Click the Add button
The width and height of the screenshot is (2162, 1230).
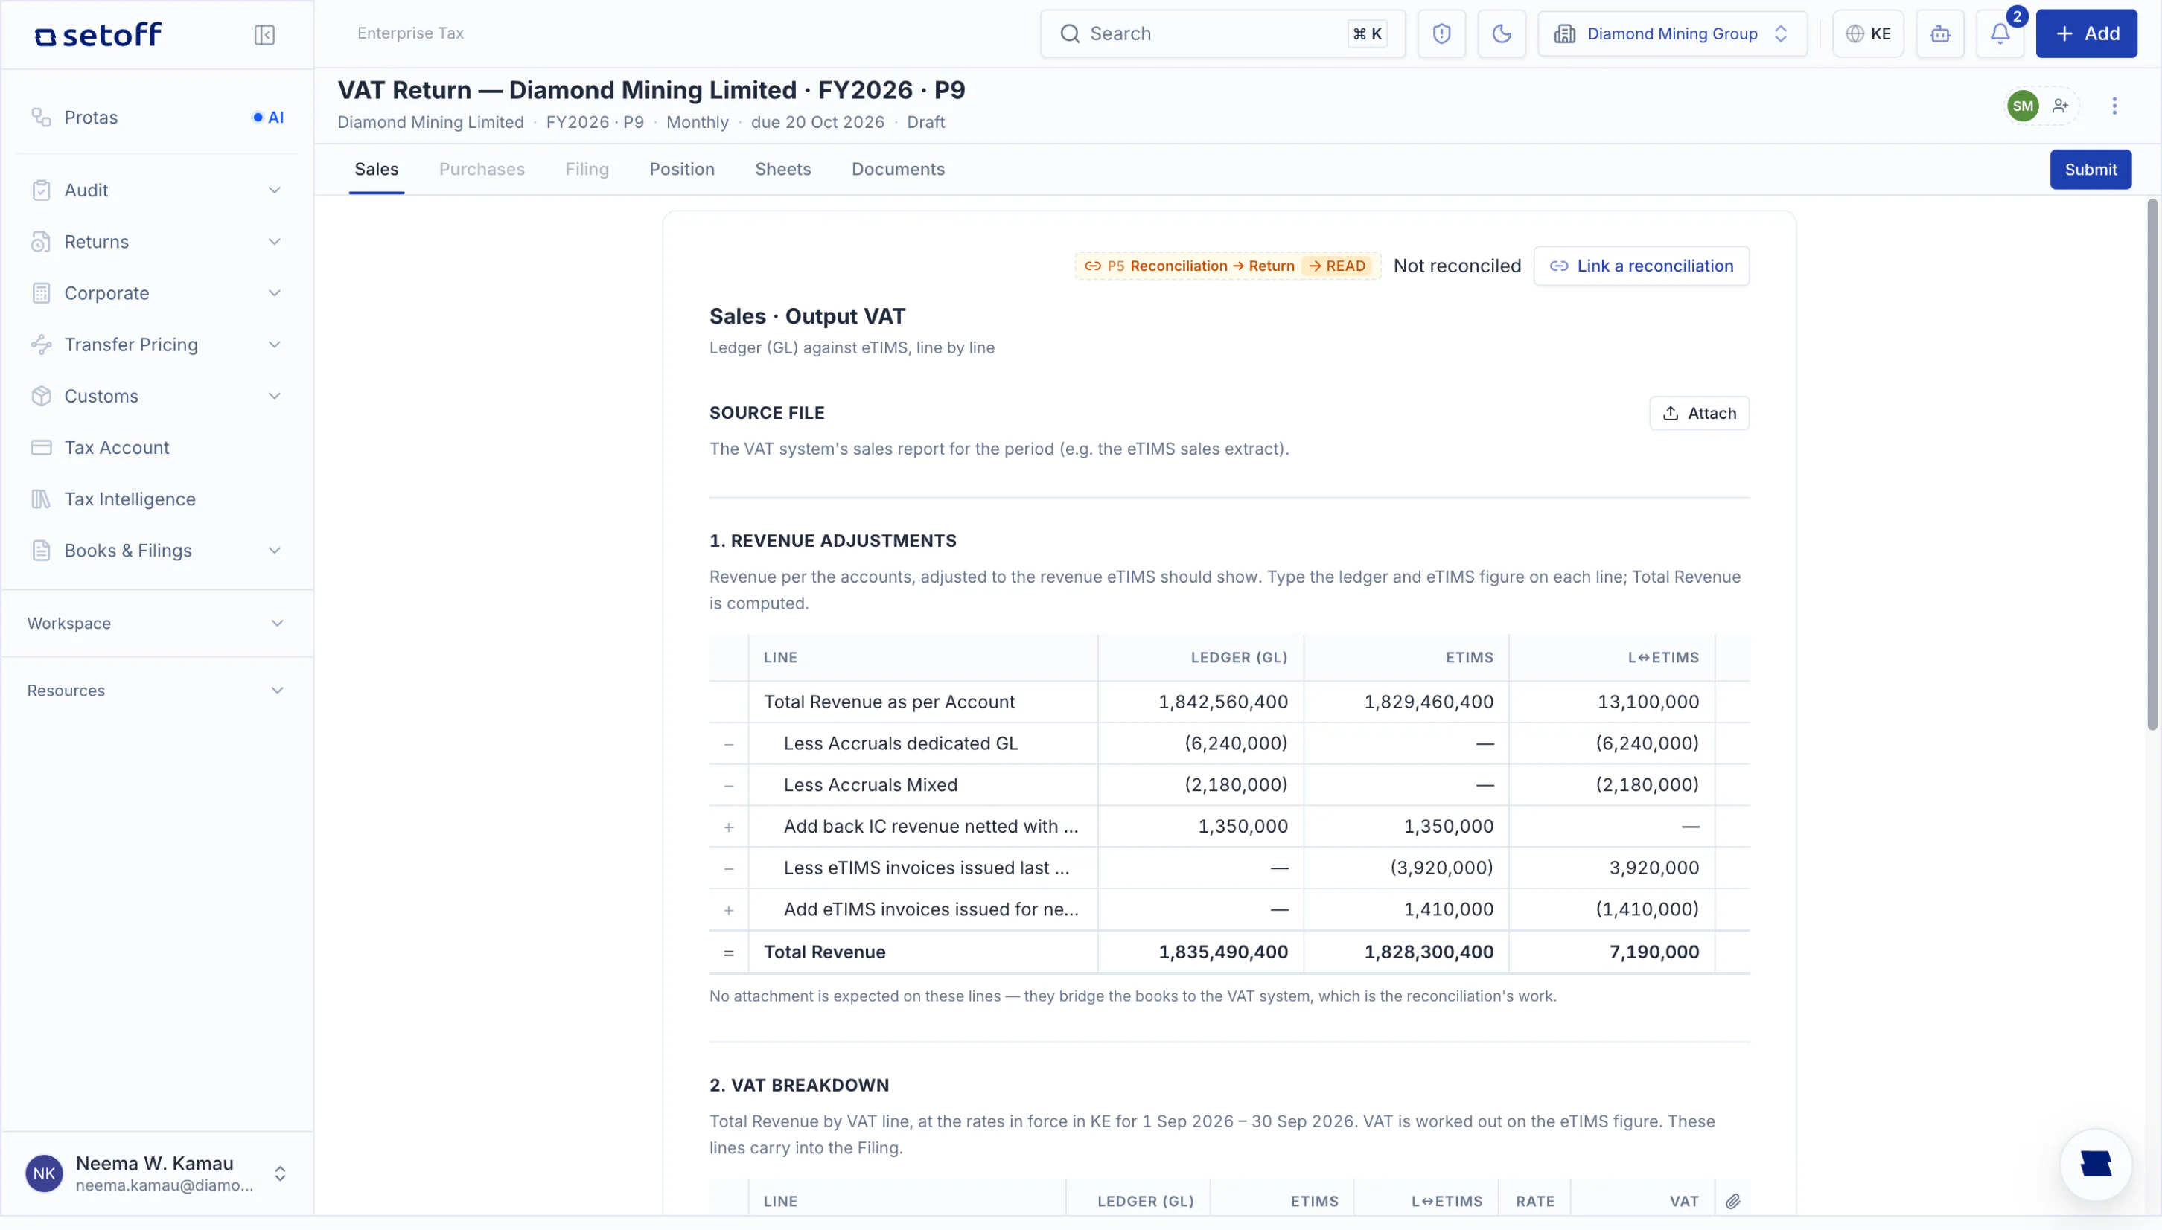pyautogui.click(x=2086, y=33)
